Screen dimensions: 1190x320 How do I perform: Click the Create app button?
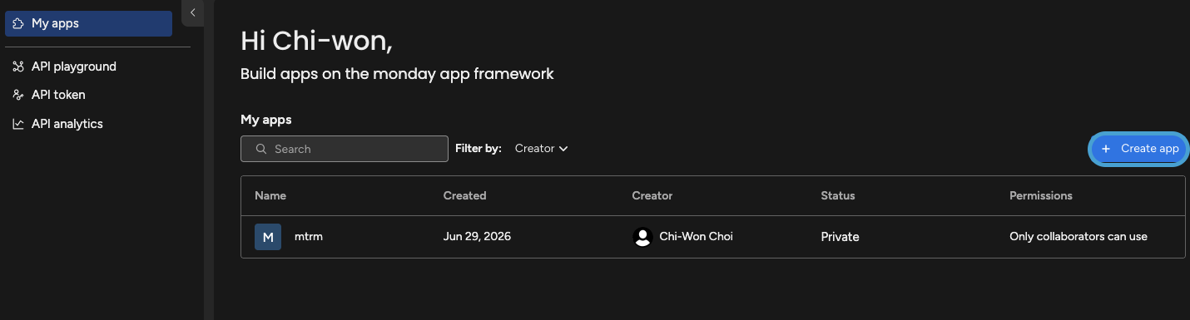click(x=1139, y=149)
